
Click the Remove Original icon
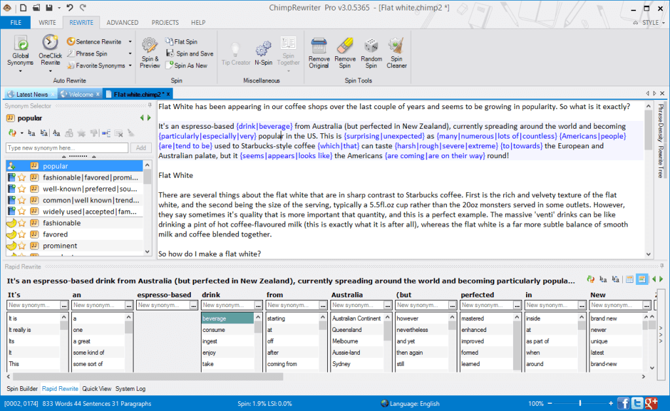[x=319, y=46]
